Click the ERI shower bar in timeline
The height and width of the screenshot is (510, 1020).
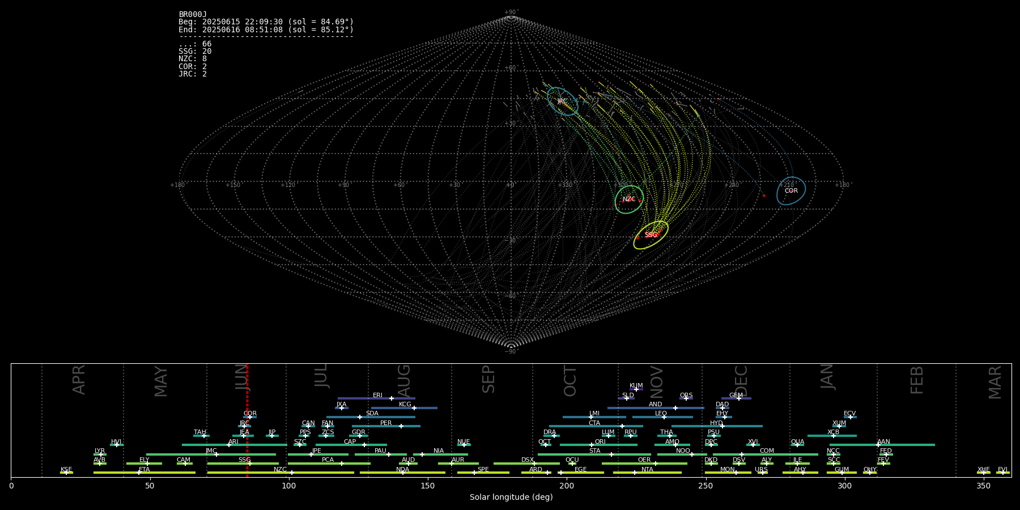[376, 398]
